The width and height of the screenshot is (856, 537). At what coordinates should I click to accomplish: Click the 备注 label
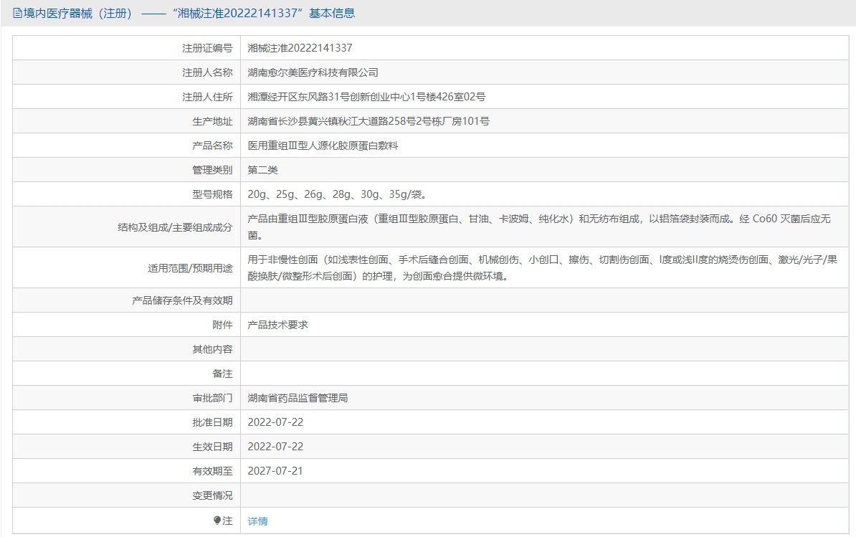tap(223, 374)
